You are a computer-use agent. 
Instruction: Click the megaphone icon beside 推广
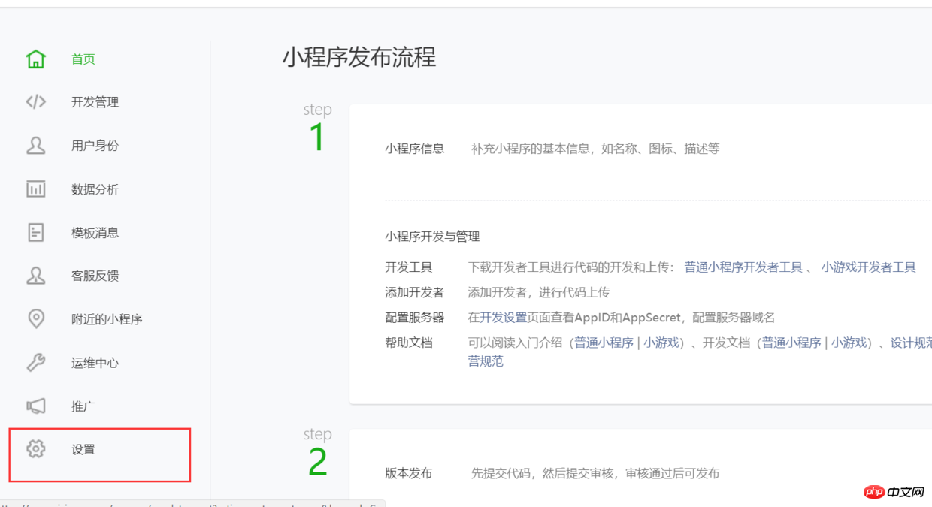[x=35, y=406]
